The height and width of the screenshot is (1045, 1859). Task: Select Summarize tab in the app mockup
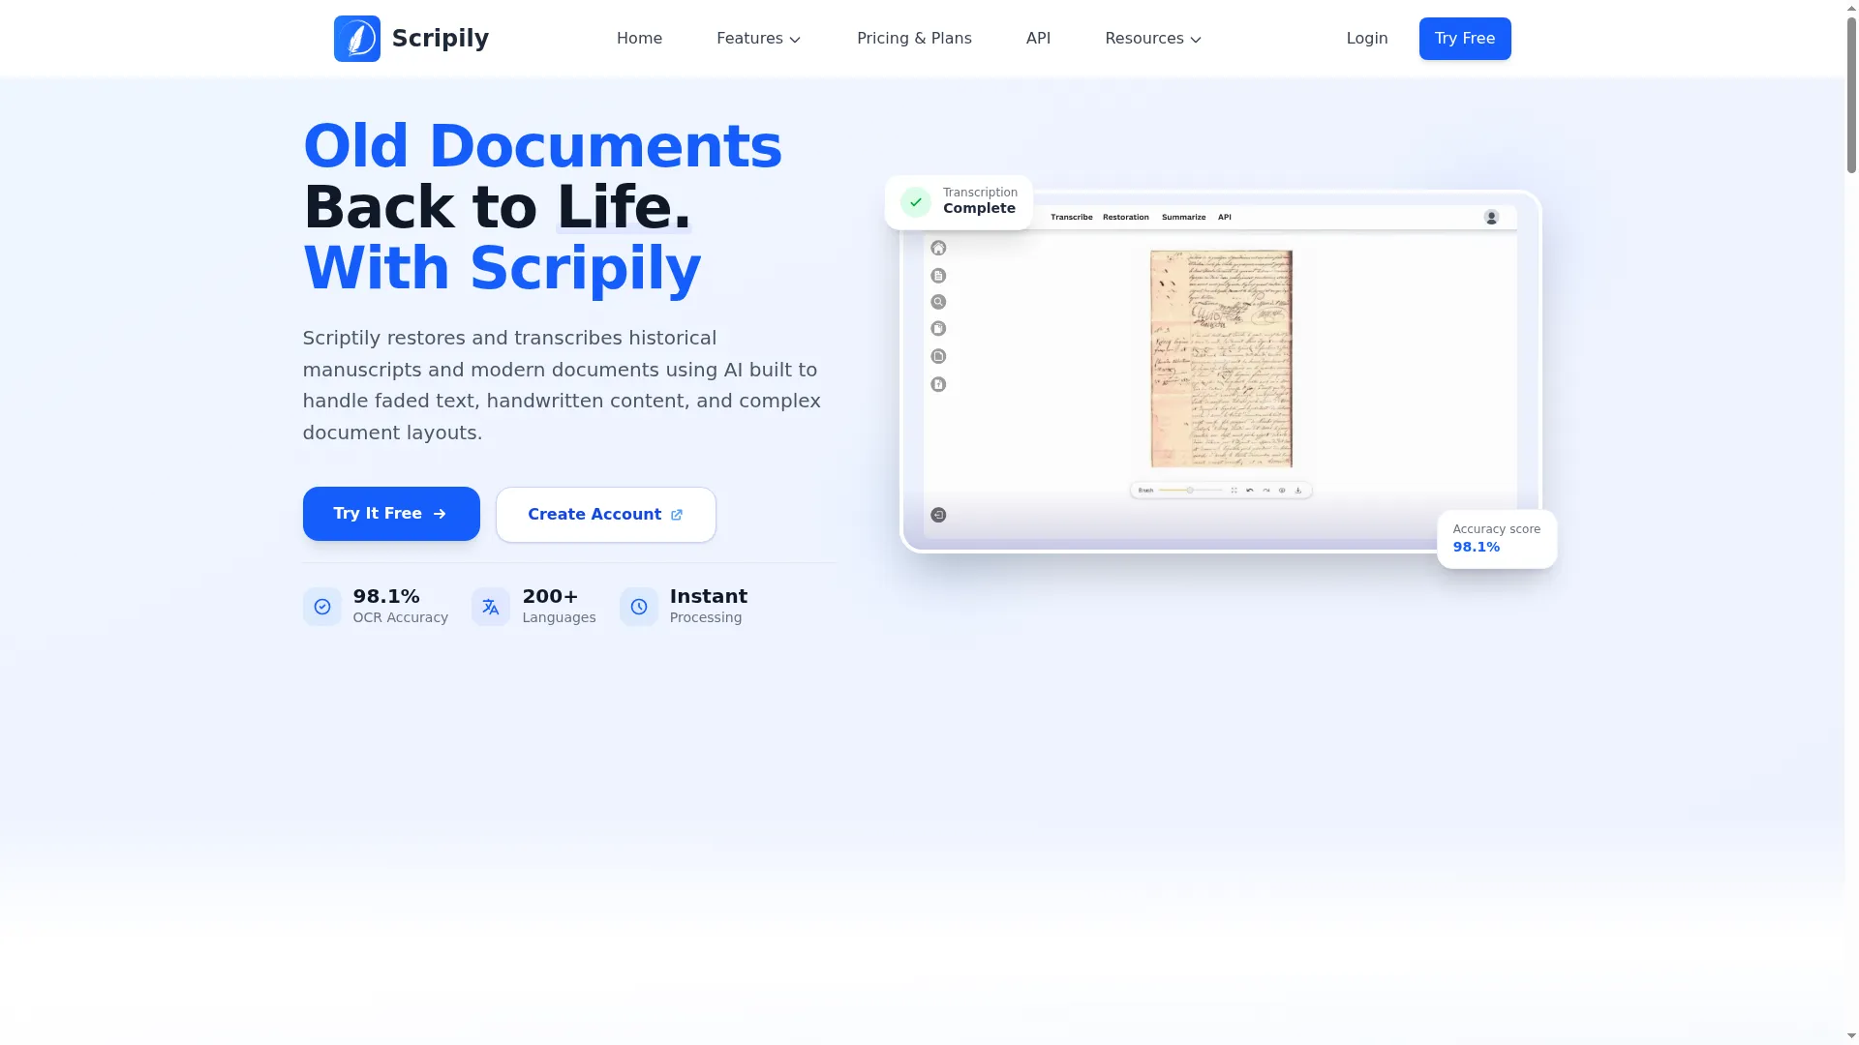pos(1183,218)
